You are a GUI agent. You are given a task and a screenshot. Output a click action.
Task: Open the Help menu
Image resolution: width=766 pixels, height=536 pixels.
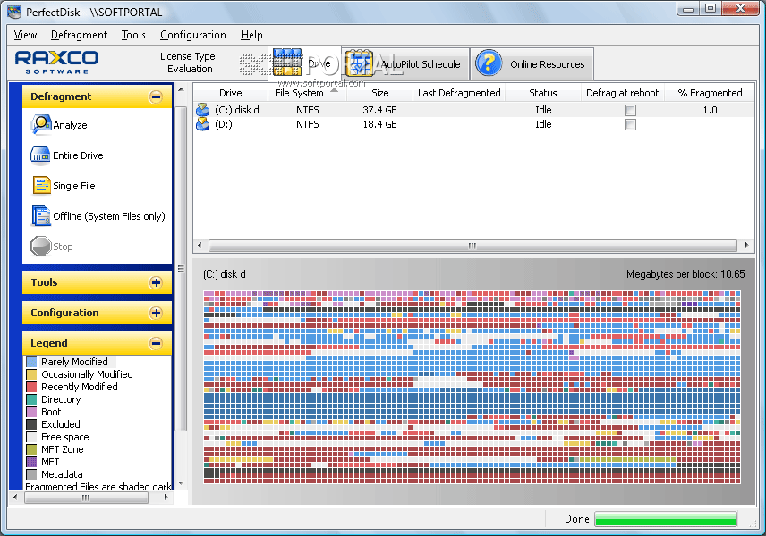251,35
